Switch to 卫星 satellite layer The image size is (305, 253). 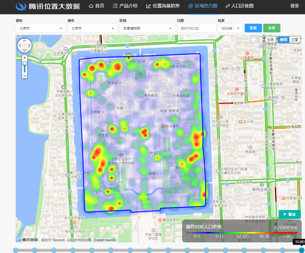pyautogui.click(x=294, y=40)
